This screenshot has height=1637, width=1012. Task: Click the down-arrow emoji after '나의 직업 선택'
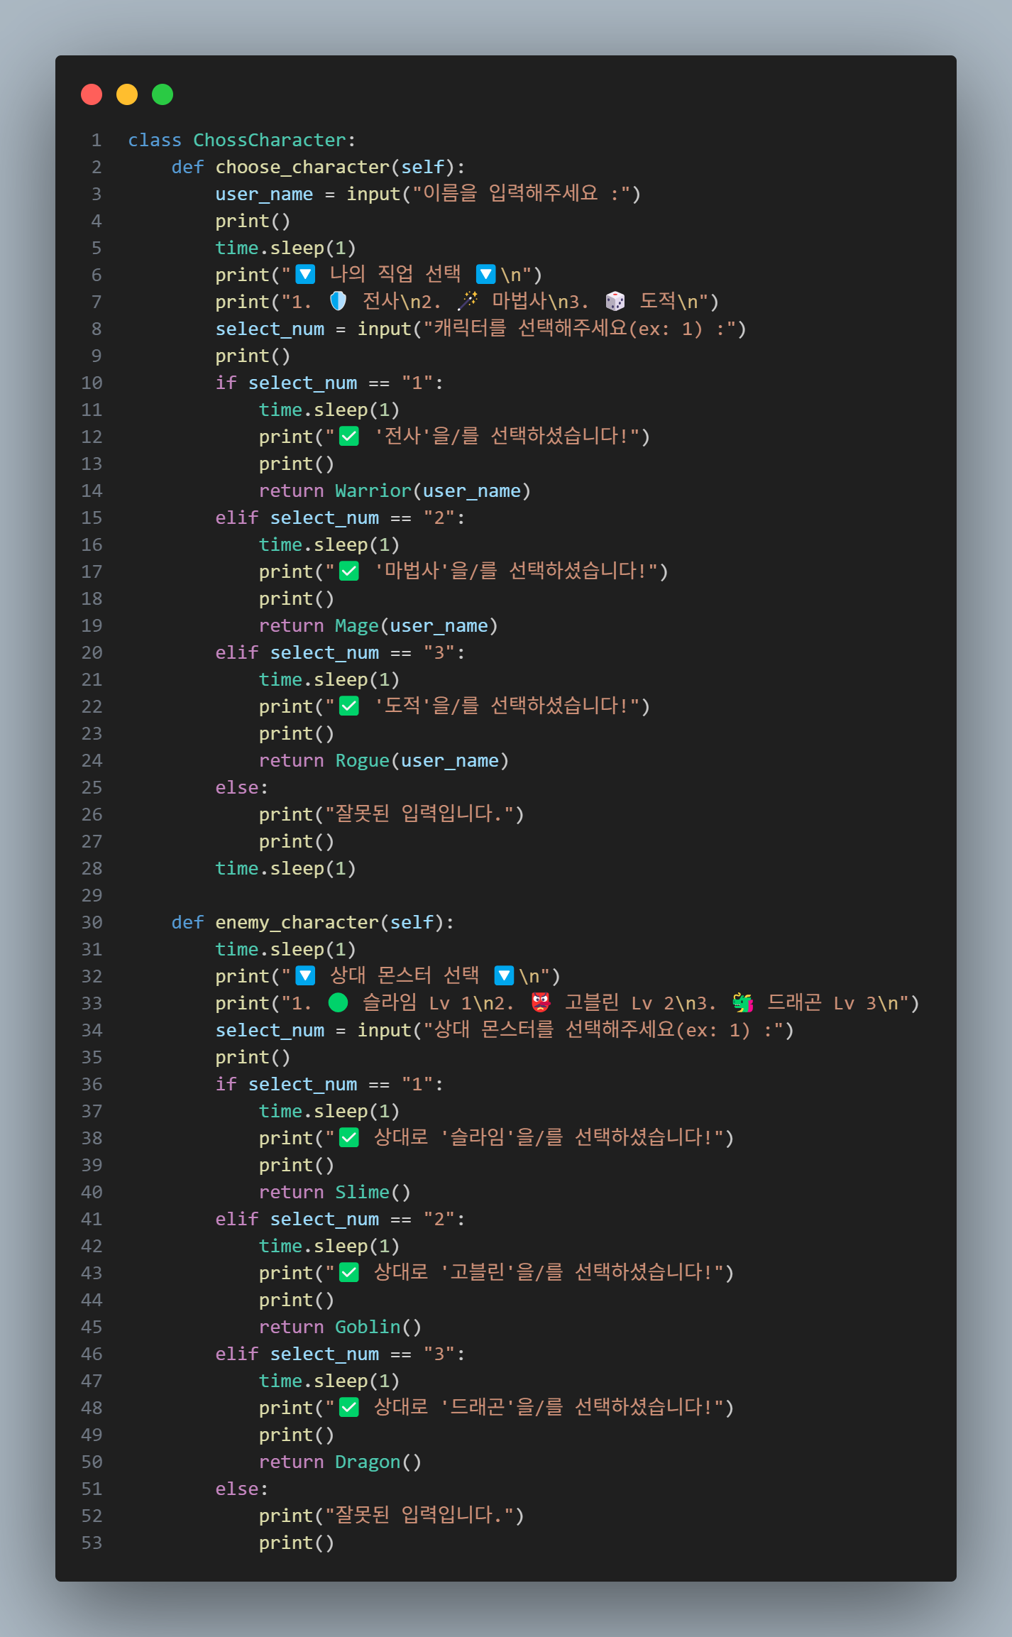(486, 274)
